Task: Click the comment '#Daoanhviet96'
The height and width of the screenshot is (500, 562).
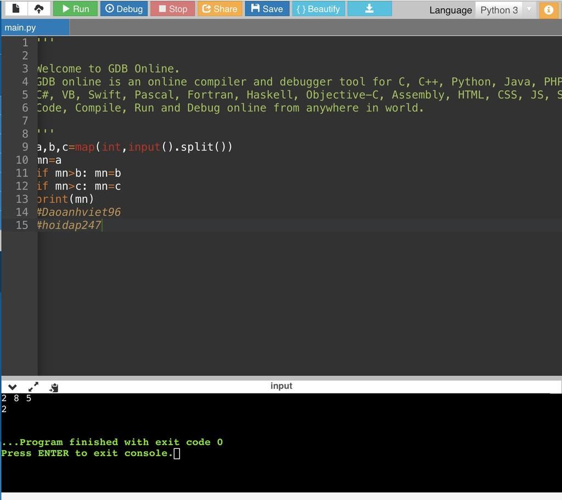Action: 79,212
